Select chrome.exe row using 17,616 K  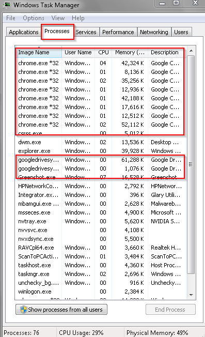click(101, 107)
